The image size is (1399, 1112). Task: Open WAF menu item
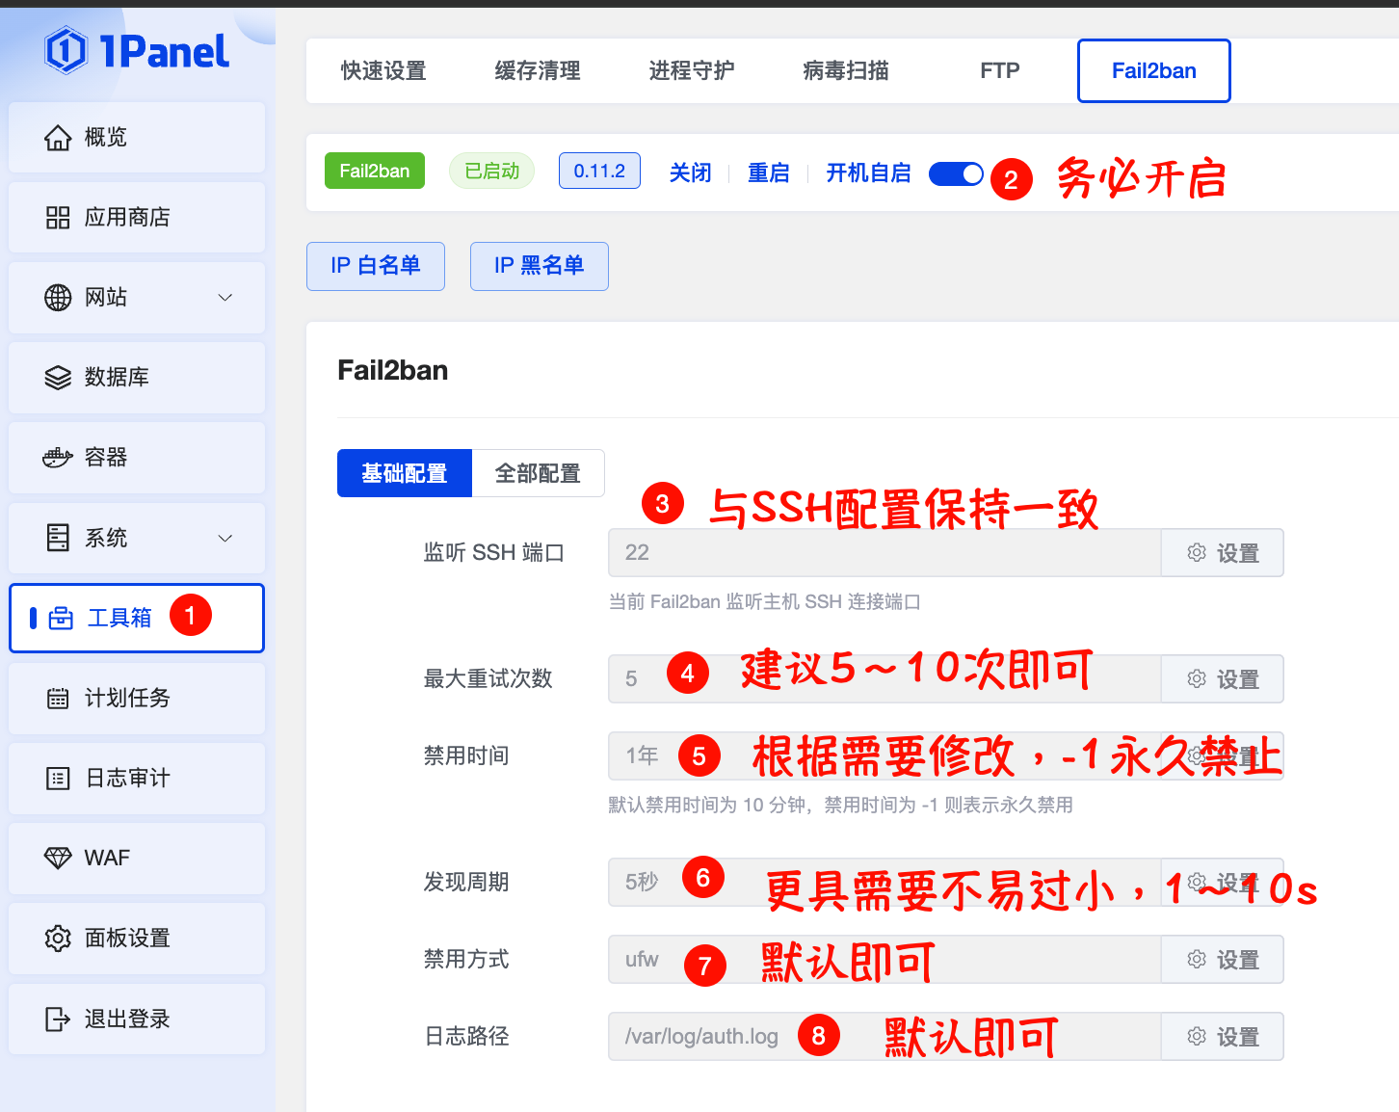point(137,859)
